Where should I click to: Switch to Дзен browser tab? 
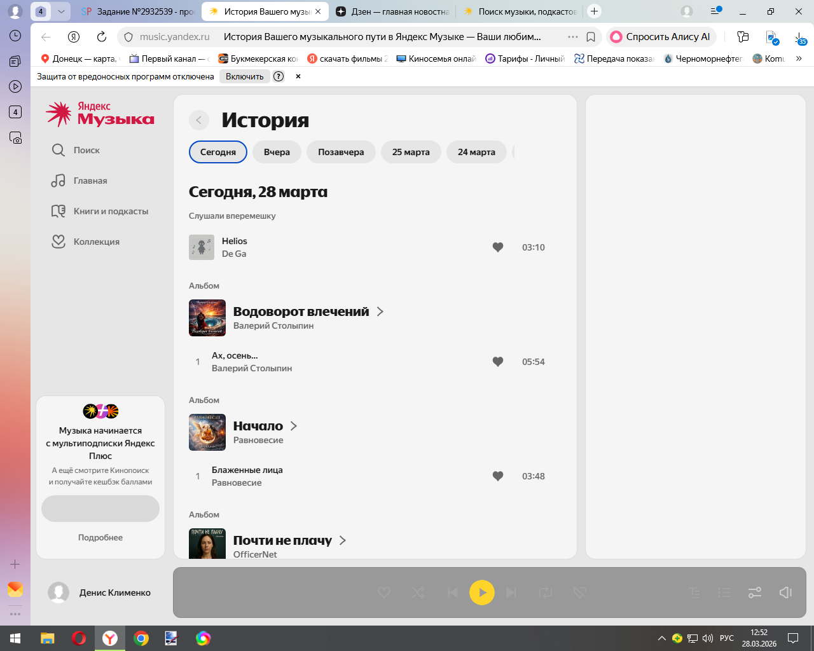[x=392, y=11]
